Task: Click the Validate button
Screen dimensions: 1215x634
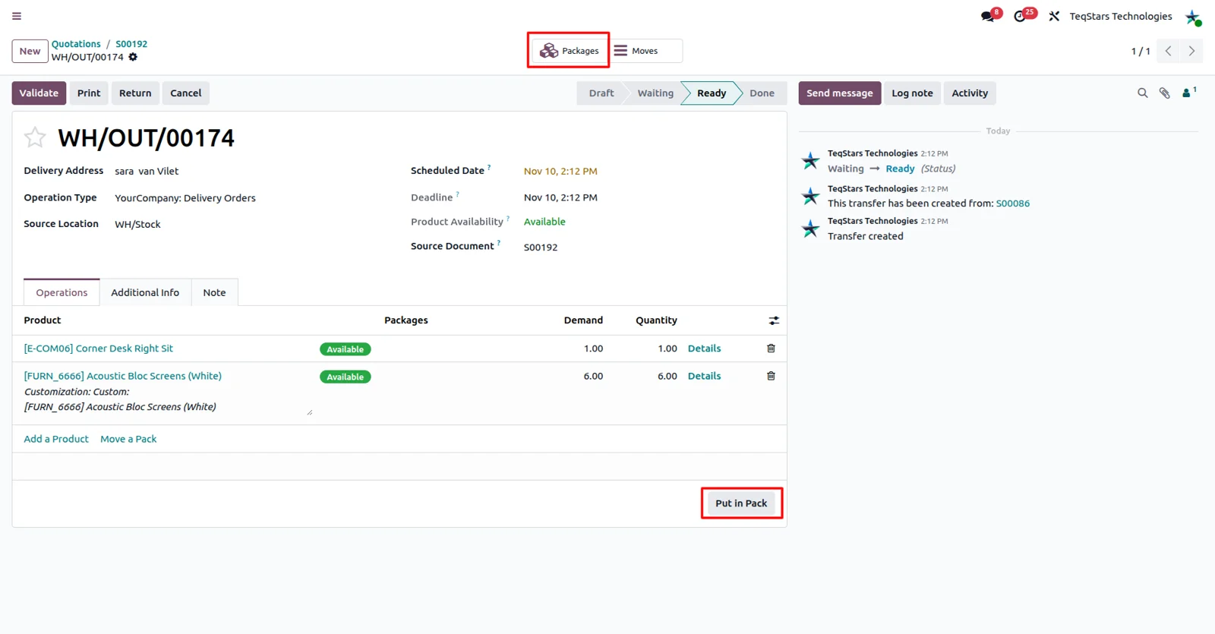Action: [x=39, y=93]
